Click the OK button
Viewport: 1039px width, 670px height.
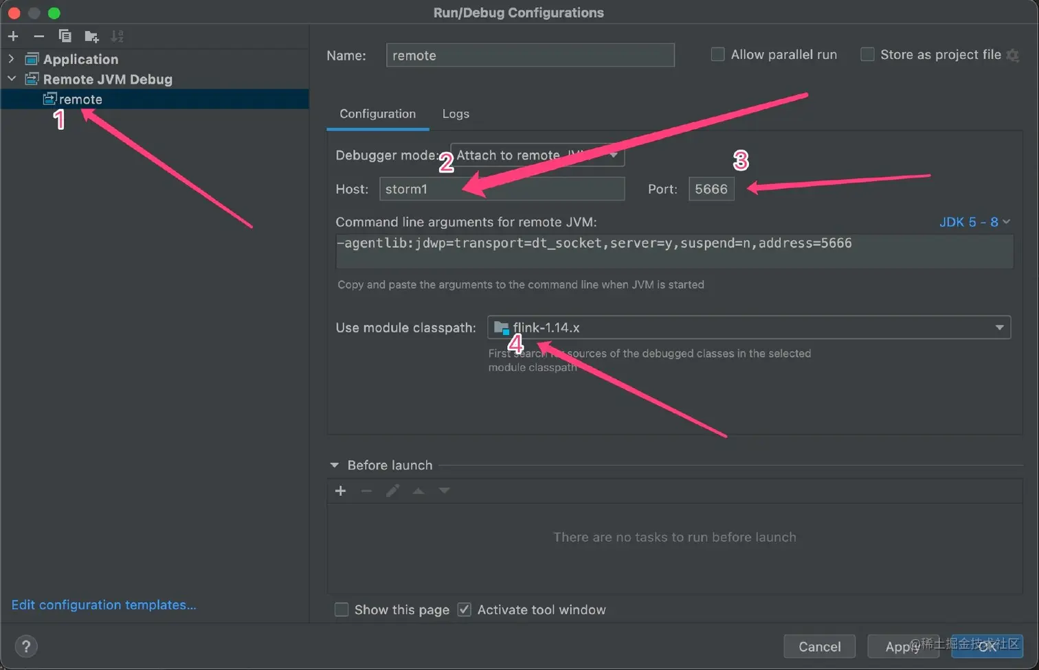987,647
